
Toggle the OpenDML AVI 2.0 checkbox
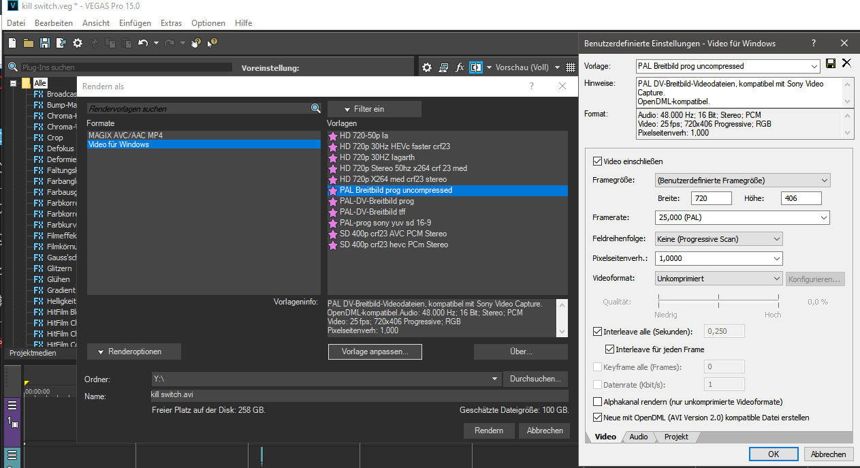(598, 418)
